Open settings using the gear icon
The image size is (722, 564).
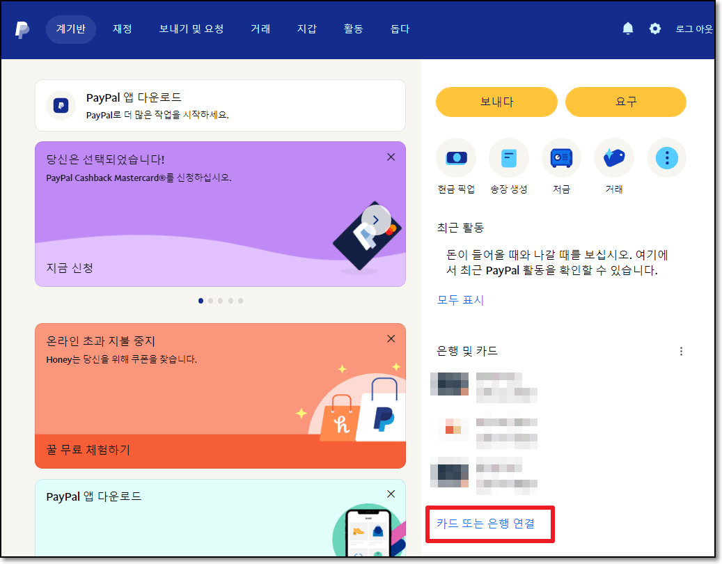(654, 29)
